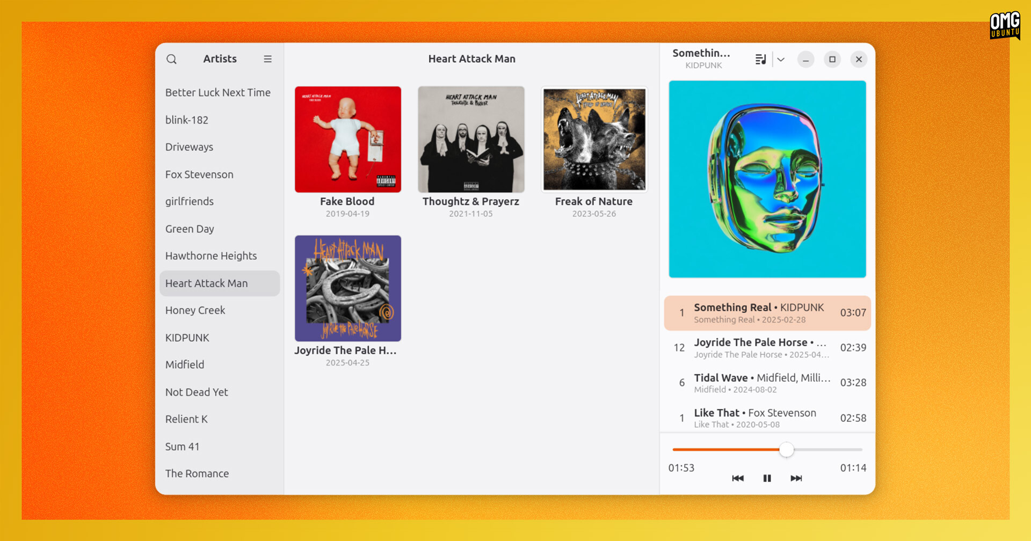Viewport: 1031px width, 541px height.
Task: Click the elapsed time 01:53 label
Action: pyautogui.click(x=681, y=468)
